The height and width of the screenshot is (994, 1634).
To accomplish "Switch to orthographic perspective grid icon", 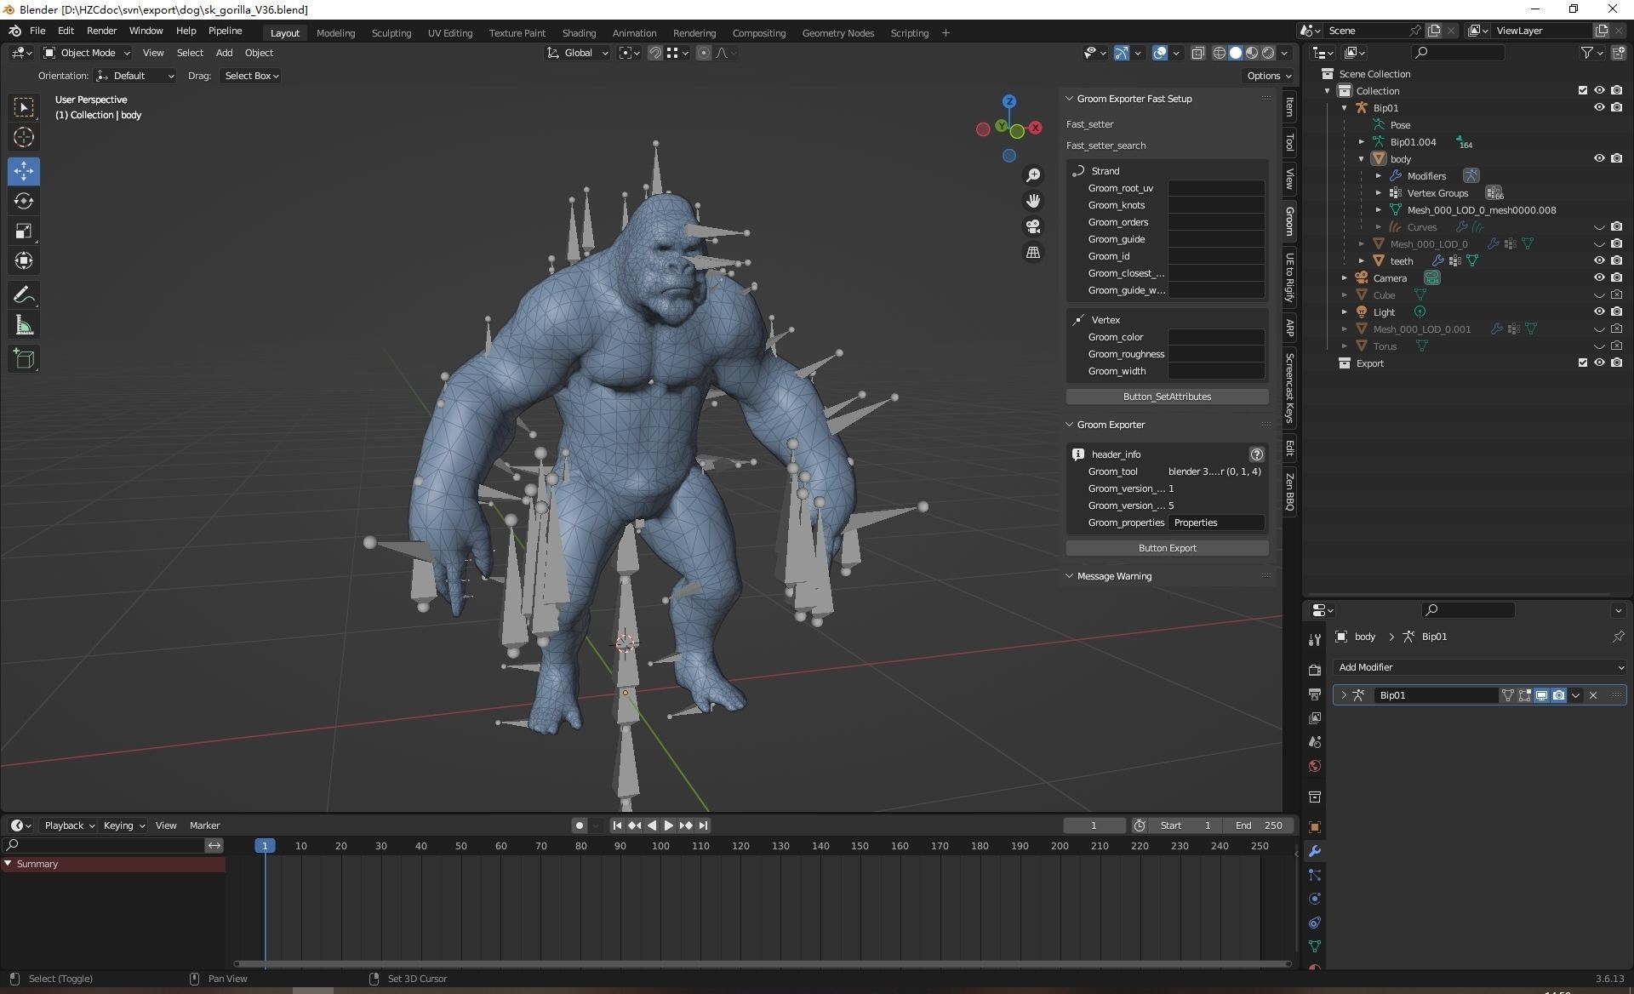I will (x=1033, y=253).
